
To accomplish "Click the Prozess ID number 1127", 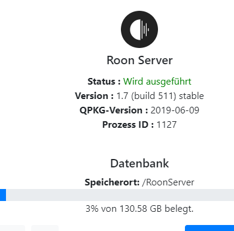I will pos(166,125).
